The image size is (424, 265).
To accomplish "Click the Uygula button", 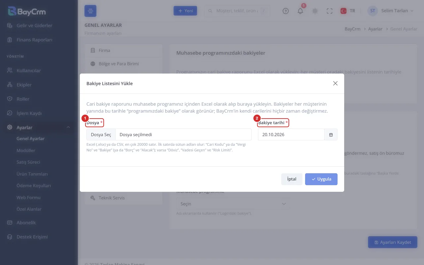I will click(321, 179).
